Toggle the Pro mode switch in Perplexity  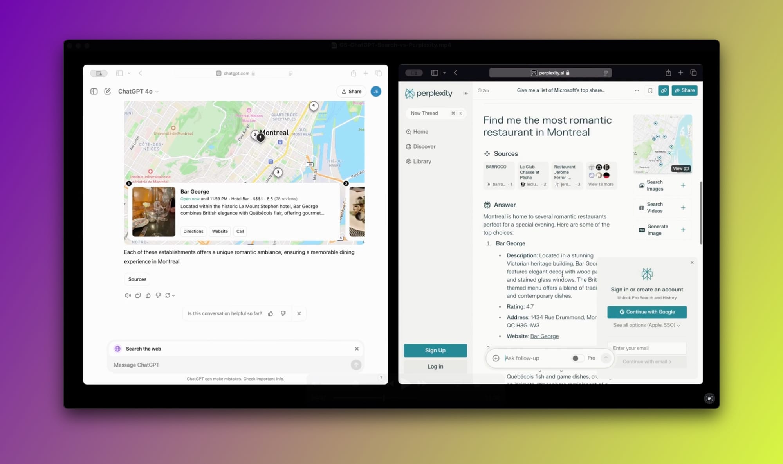point(577,358)
